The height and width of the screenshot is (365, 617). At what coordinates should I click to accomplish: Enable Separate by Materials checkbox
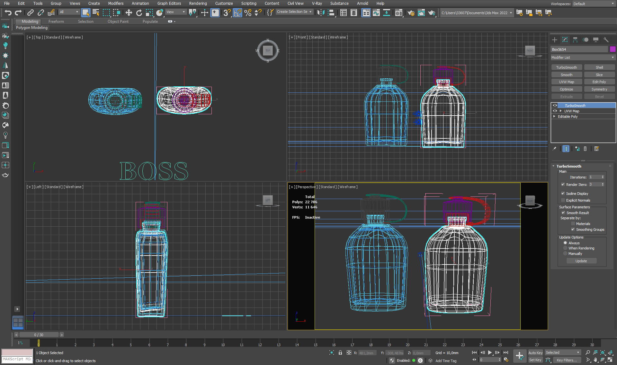573,223
